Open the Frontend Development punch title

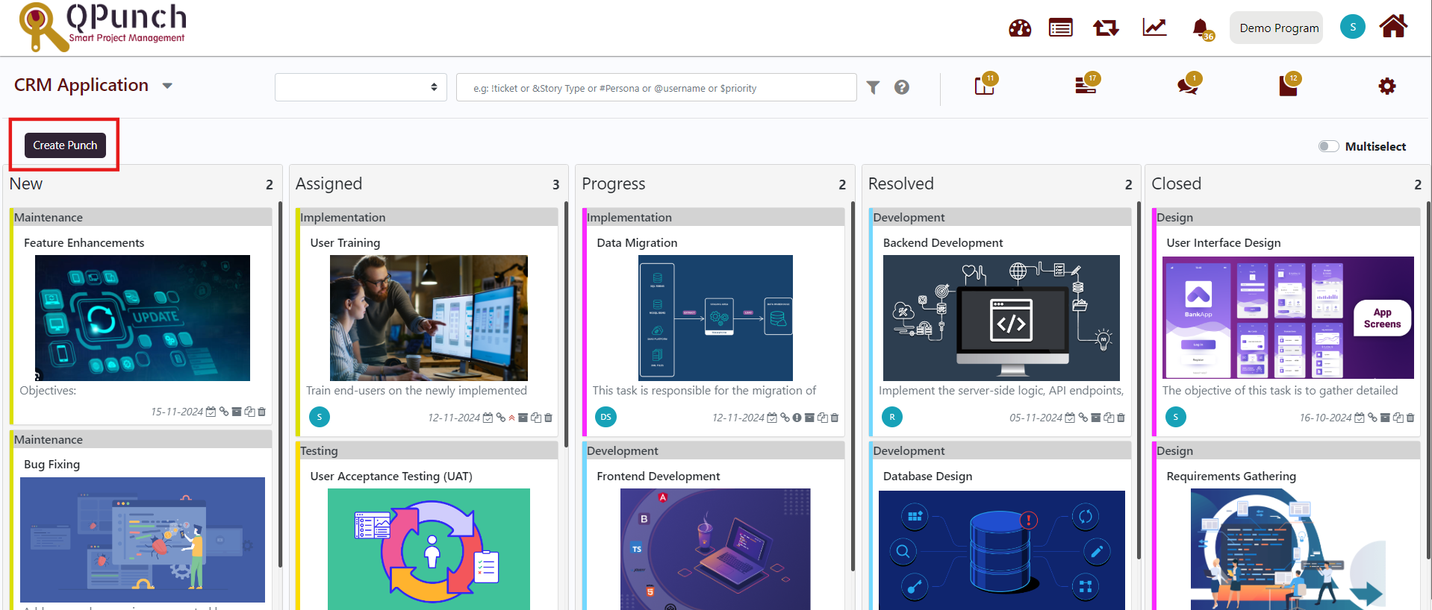click(659, 477)
